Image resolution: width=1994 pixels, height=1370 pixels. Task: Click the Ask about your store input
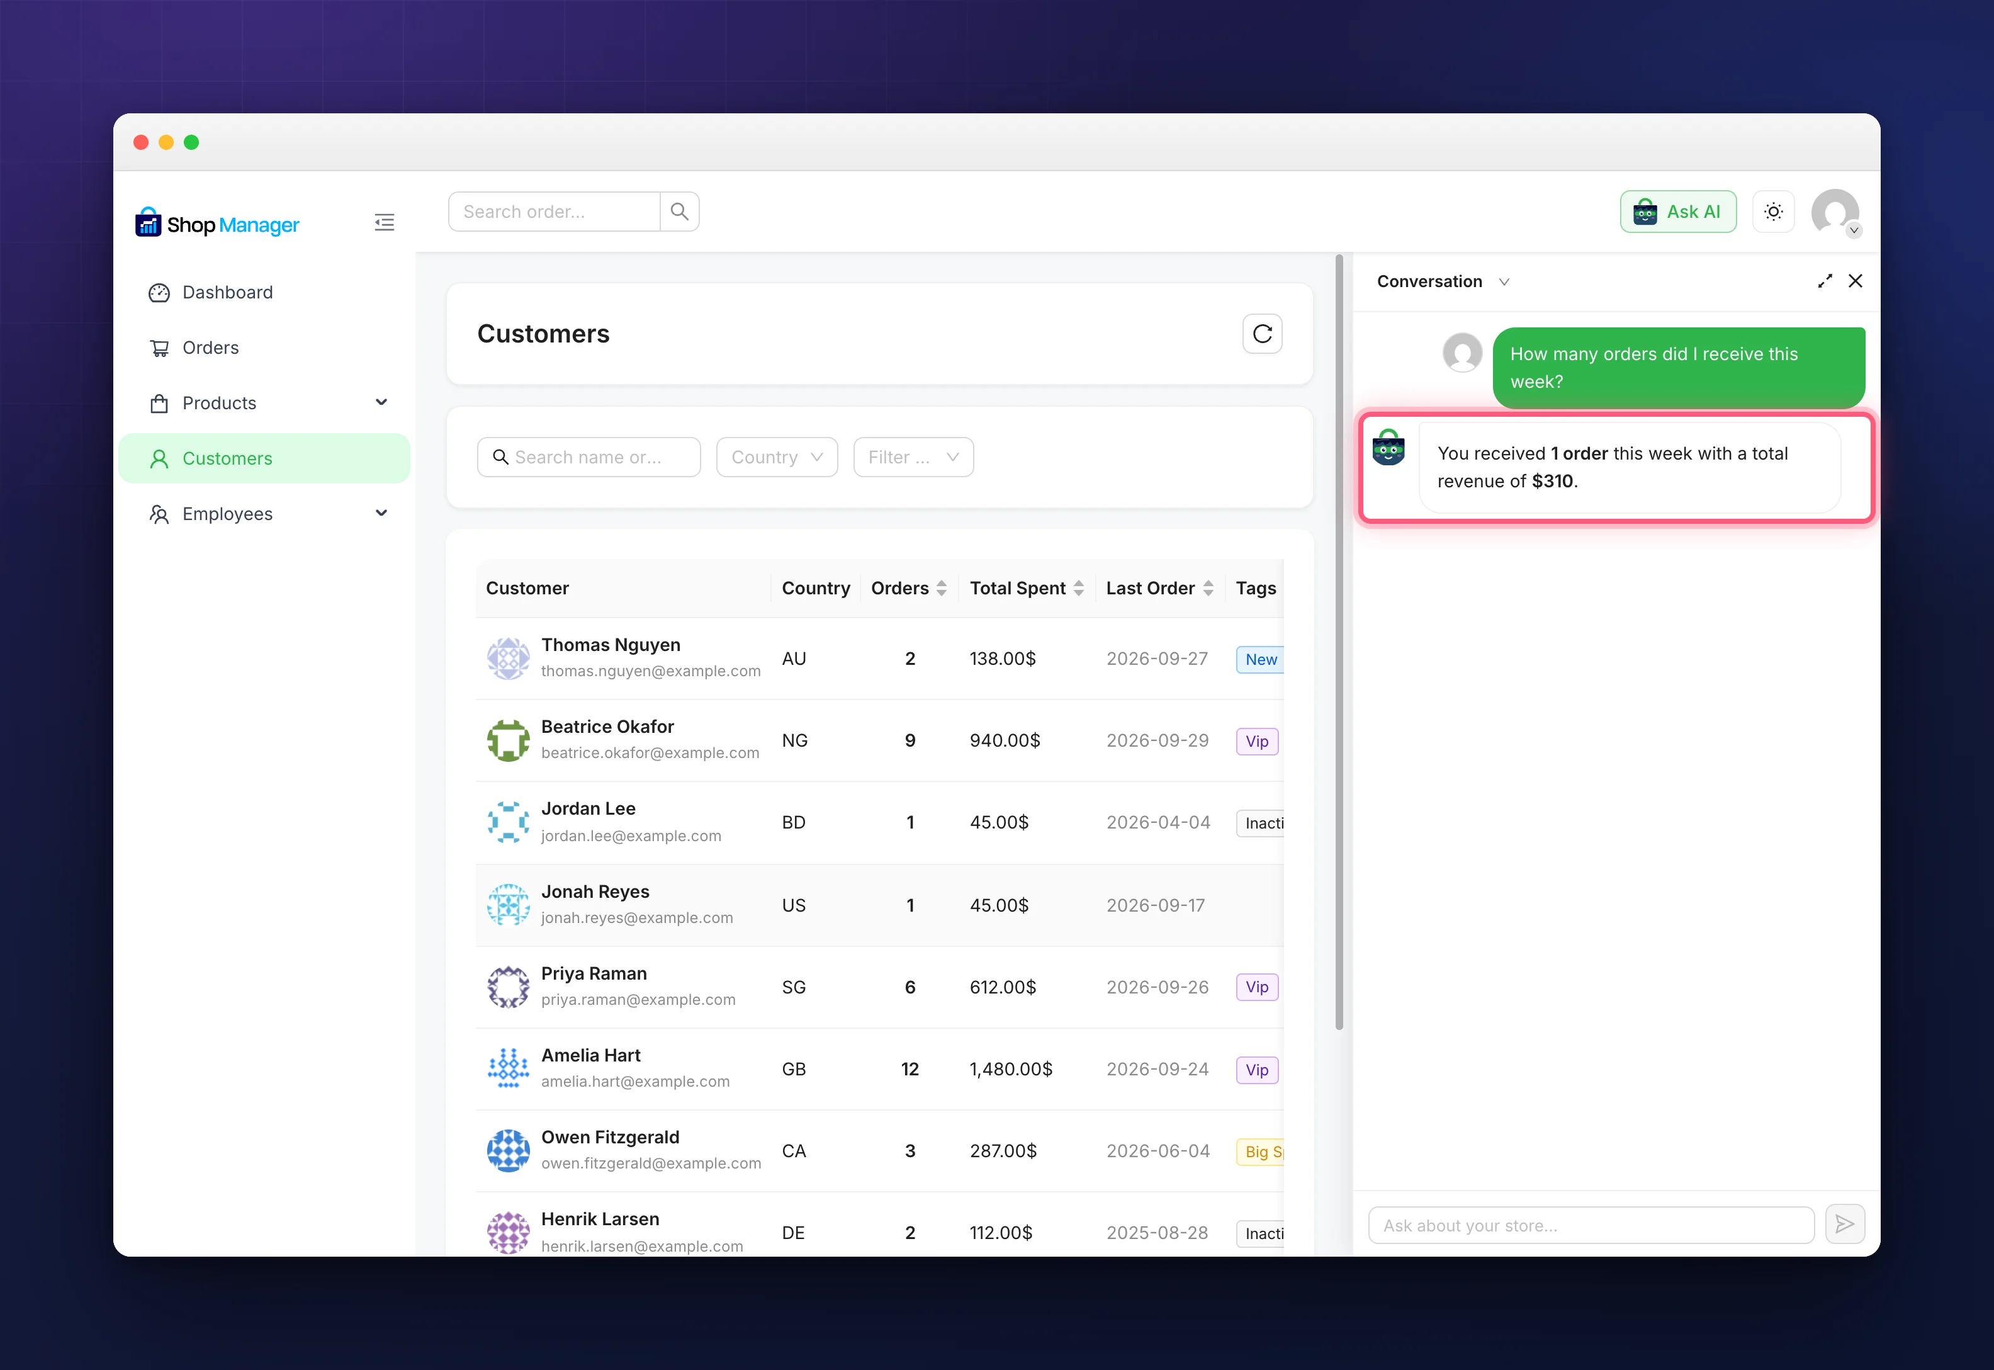coord(1591,1225)
